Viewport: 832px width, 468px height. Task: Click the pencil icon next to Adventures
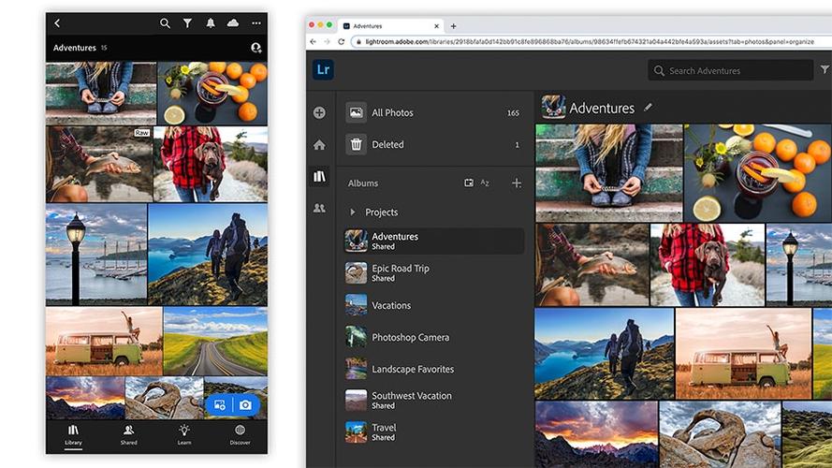(x=648, y=108)
